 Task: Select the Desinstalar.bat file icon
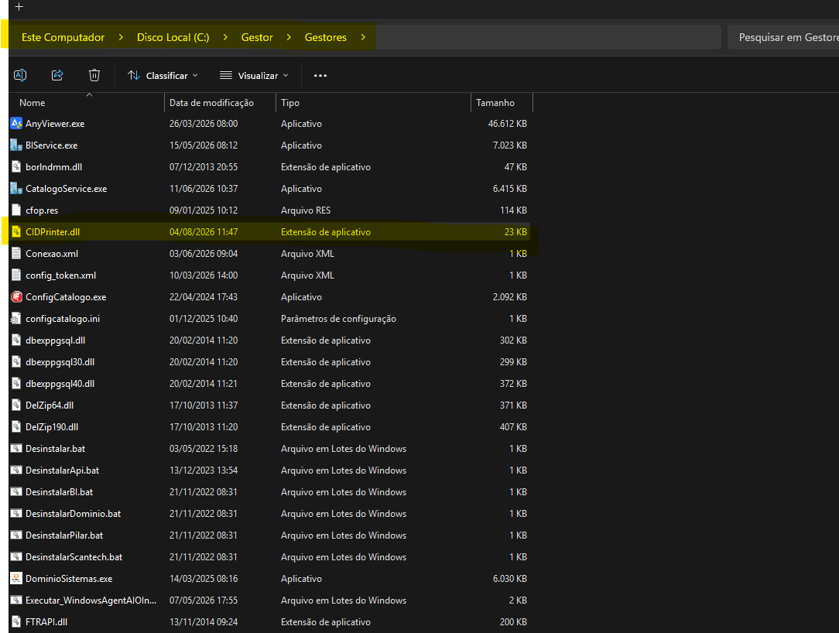(x=16, y=449)
